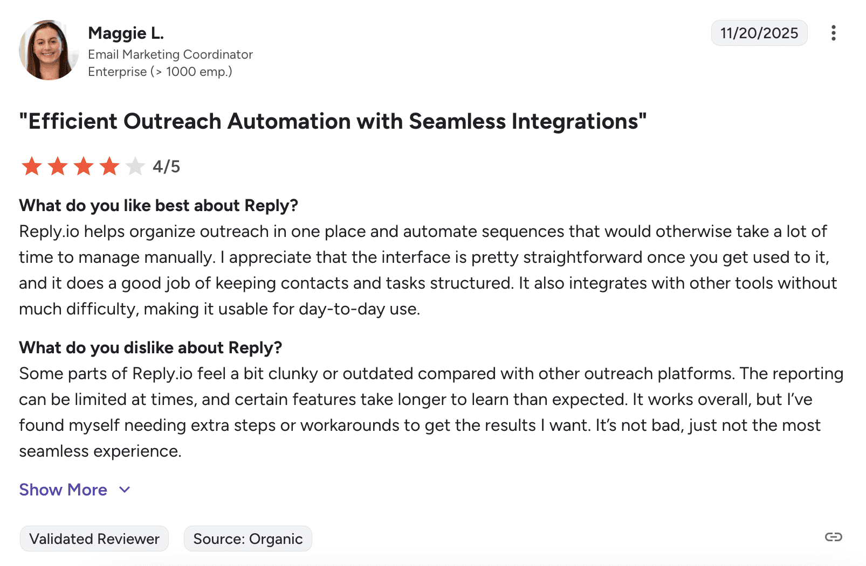The height and width of the screenshot is (566, 866).
Task: Click the Validated Reviewer badge
Action: click(94, 539)
